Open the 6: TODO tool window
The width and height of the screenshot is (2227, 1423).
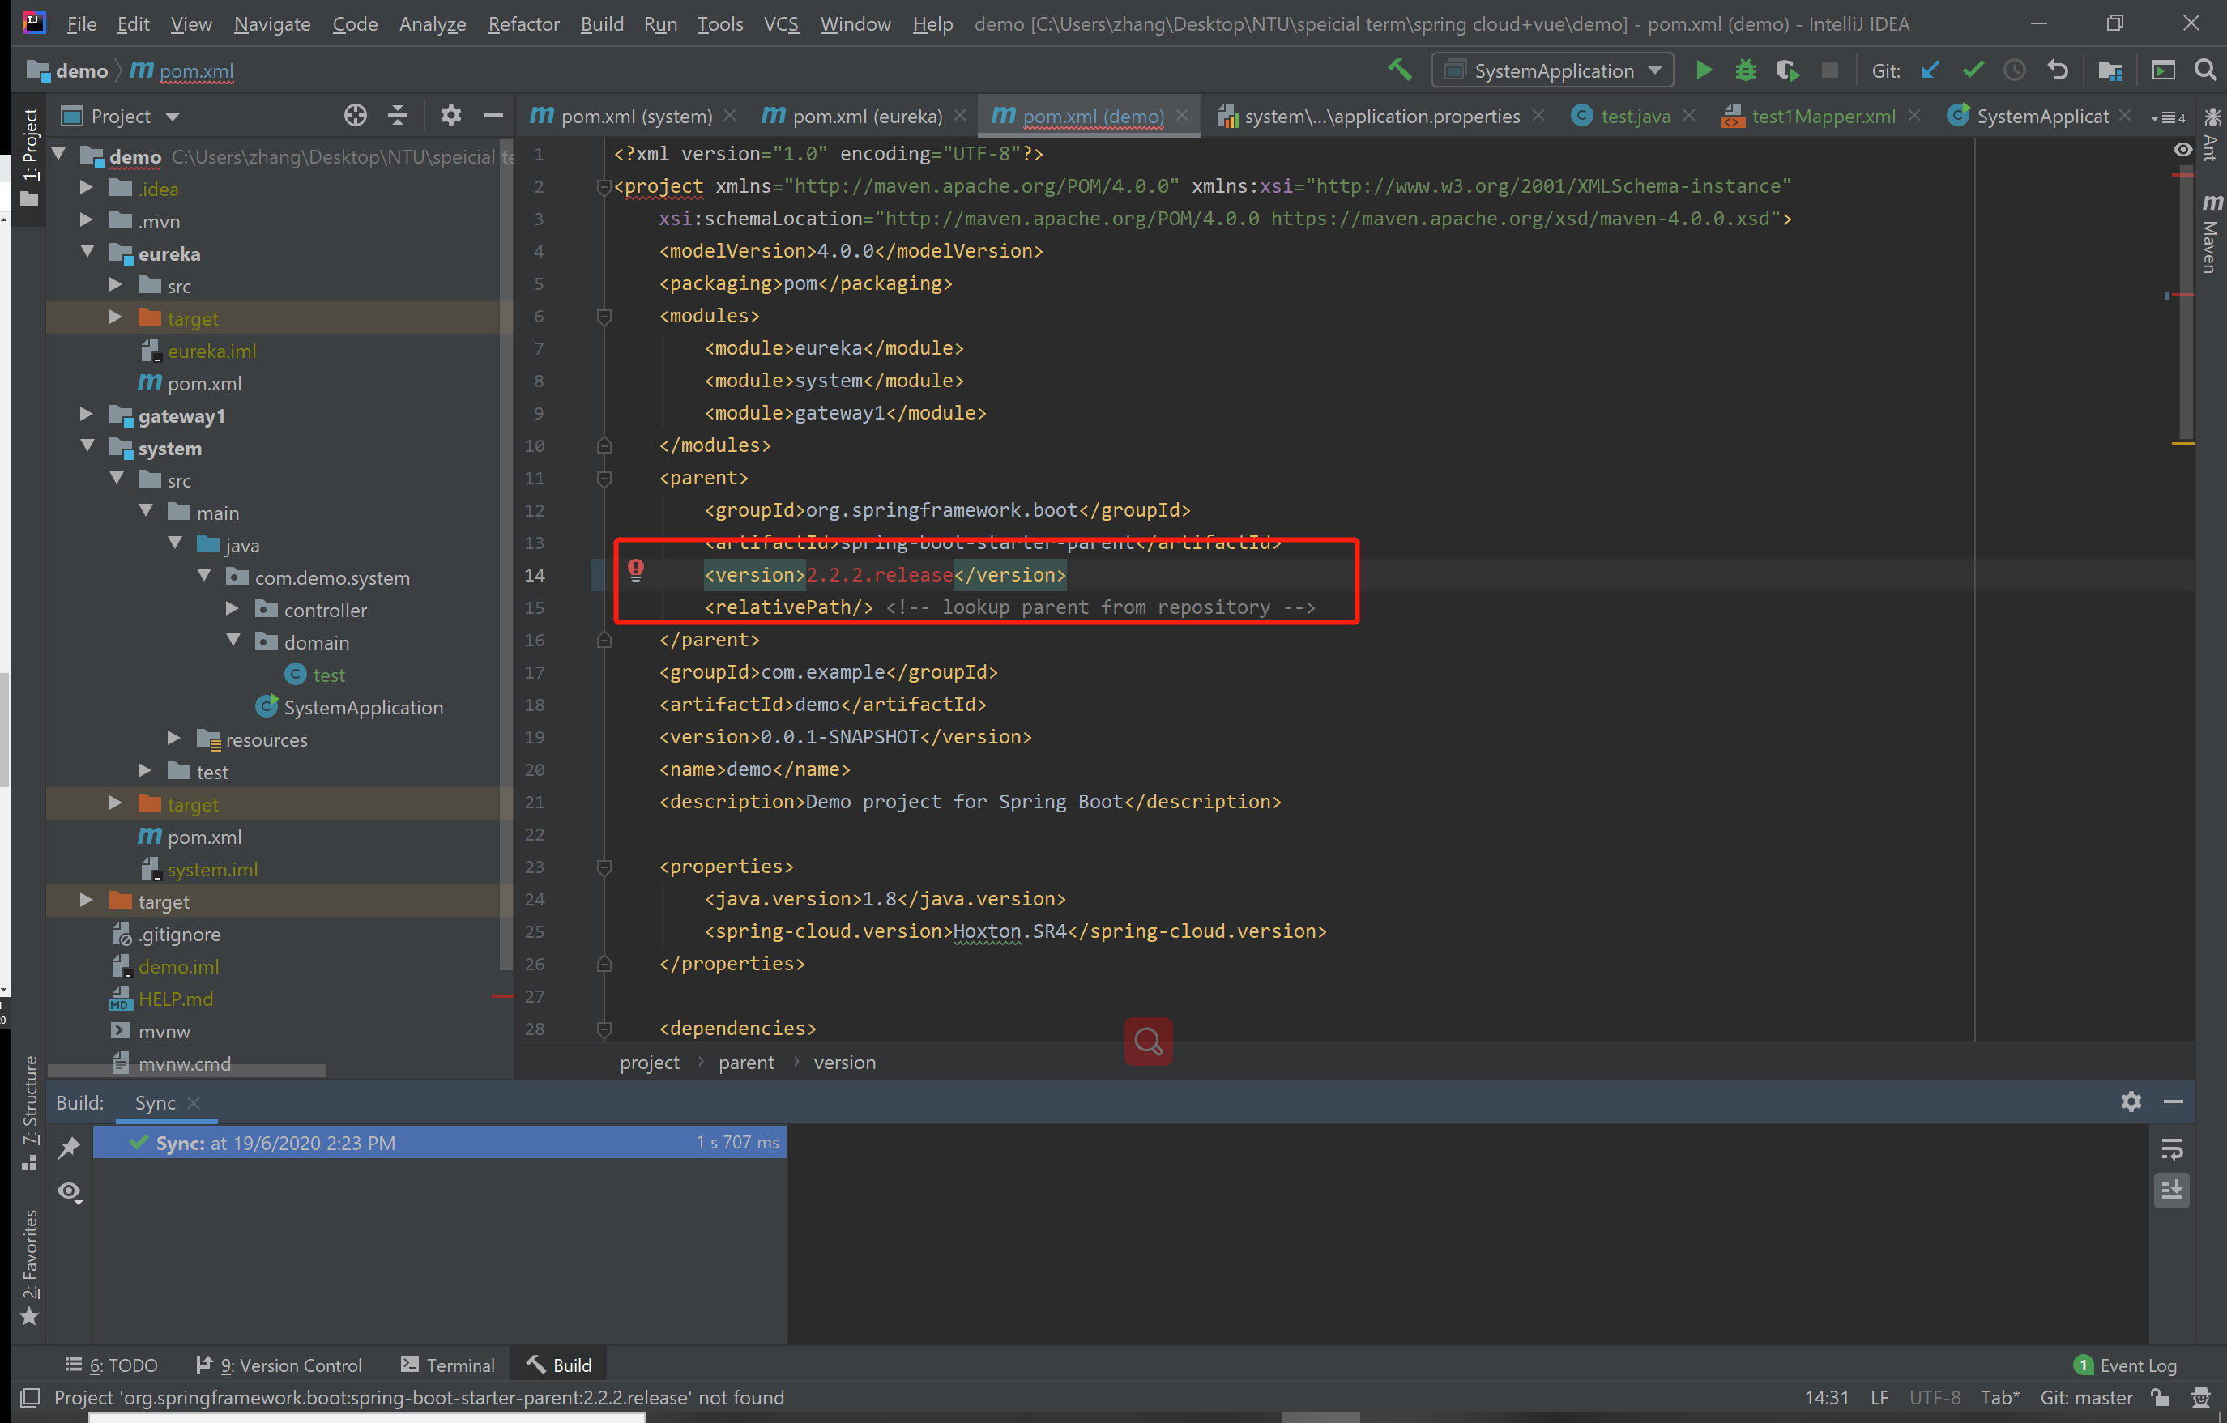112,1365
